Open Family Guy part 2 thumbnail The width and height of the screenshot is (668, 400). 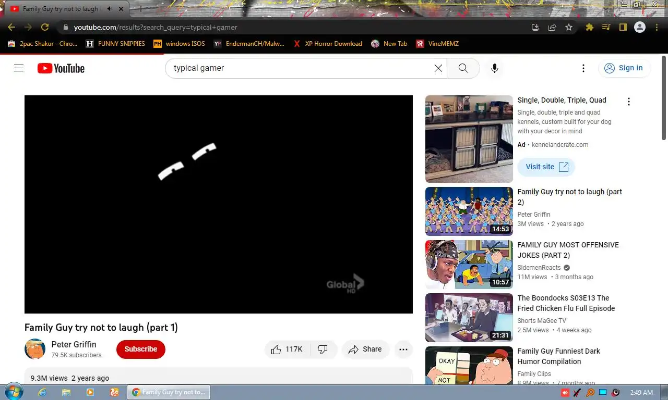[x=469, y=211]
